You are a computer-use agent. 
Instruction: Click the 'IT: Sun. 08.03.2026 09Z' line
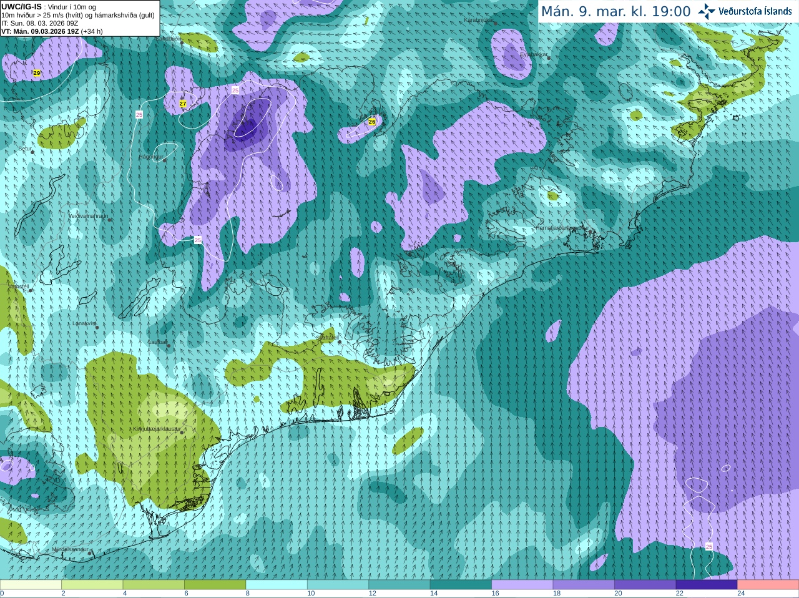tap(40, 23)
